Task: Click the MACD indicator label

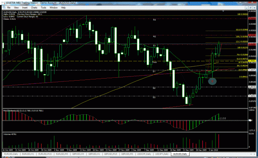Action: pos(24,111)
